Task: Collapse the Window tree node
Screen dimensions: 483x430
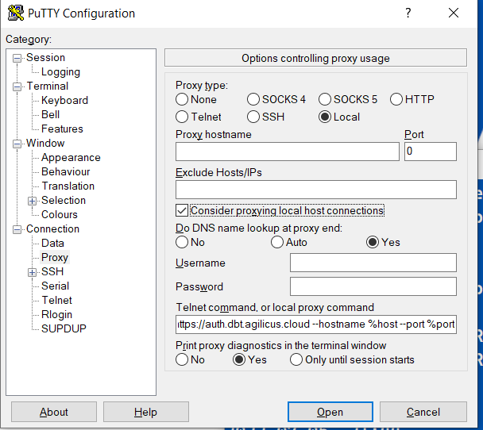Action: click(17, 144)
